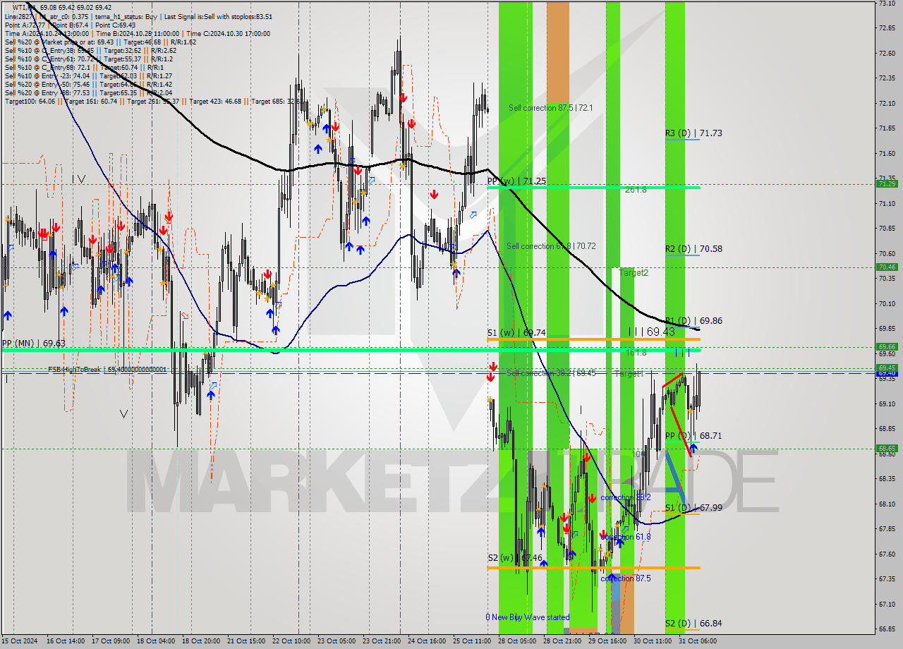903x649 pixels.
Task: Click the PP (w) | 71.25 weekly pivot label
Action: (516, 181)
